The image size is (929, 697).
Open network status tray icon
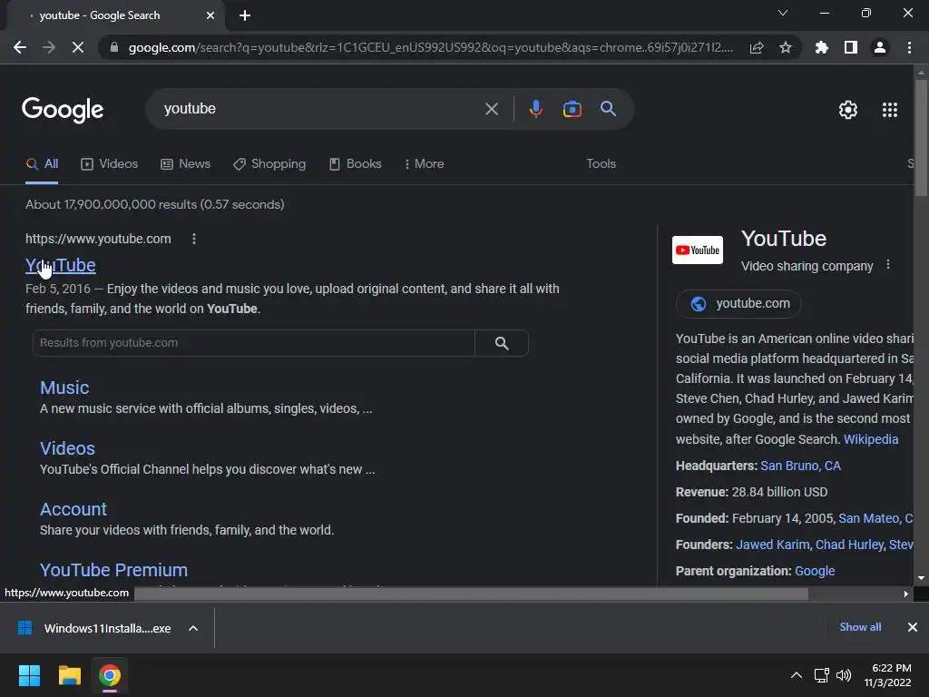tap(821, 675)
